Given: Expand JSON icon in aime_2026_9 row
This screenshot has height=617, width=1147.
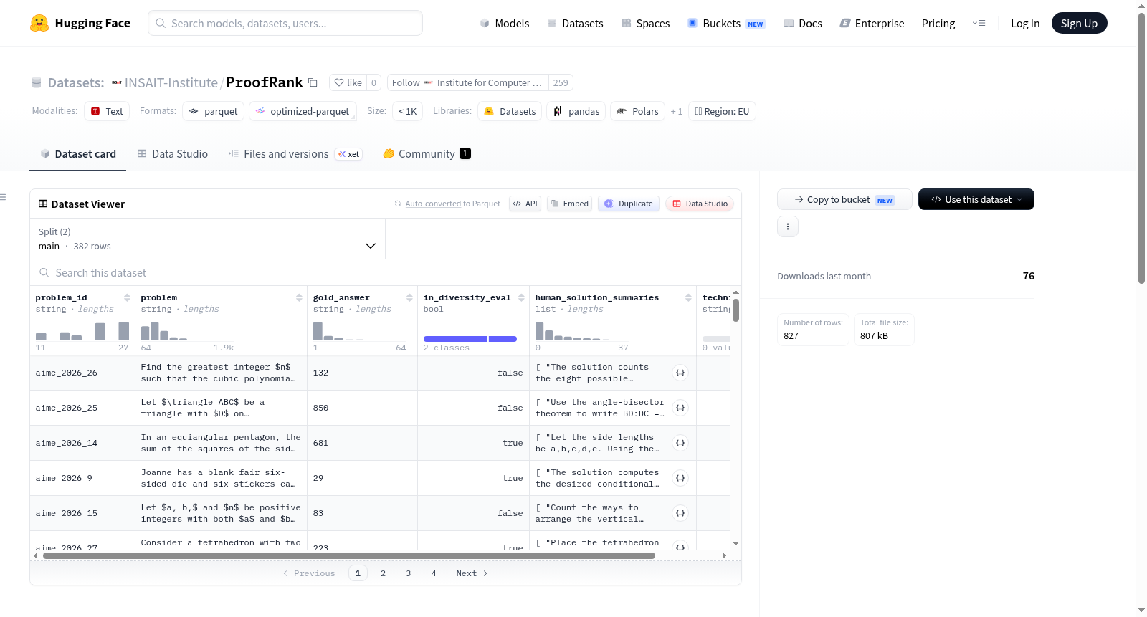Looking at the screenshot, I should (680, 478).
